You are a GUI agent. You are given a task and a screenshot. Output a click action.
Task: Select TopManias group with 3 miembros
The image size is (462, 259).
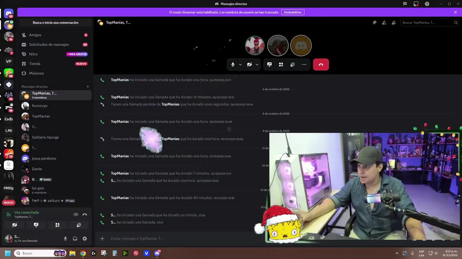pos(55,95)
